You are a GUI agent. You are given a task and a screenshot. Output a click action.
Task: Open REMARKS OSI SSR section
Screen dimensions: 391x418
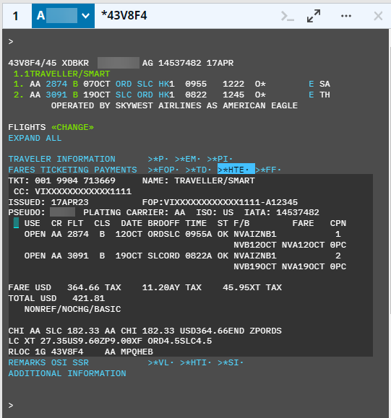point(48,363)
